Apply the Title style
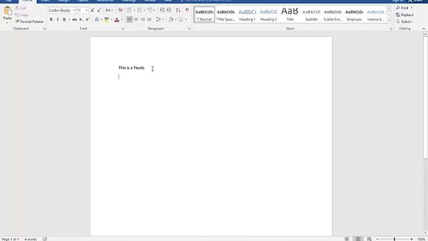This screenshot has width=428, height=241. 290,15
